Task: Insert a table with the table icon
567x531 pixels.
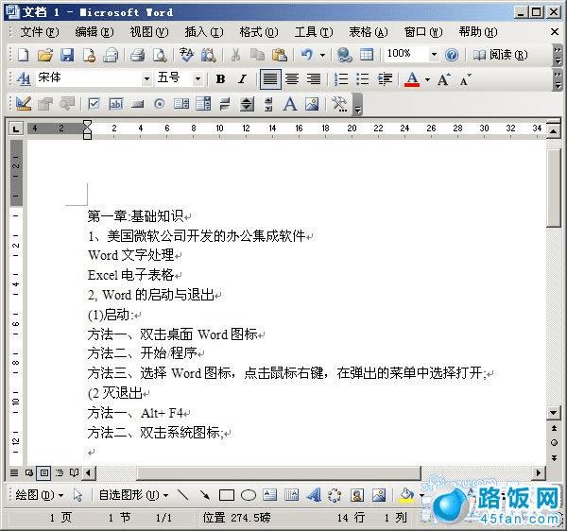Action: pos(367,55)
